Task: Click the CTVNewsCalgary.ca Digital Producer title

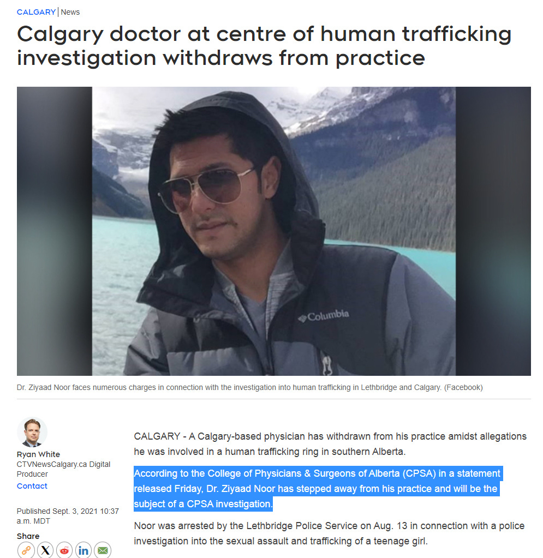Action: (63, 469)
